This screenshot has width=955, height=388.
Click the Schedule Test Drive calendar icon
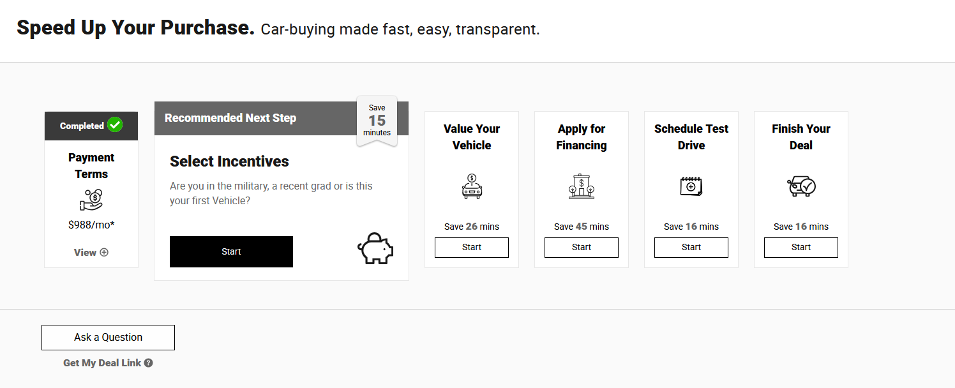tap(691, 186)
